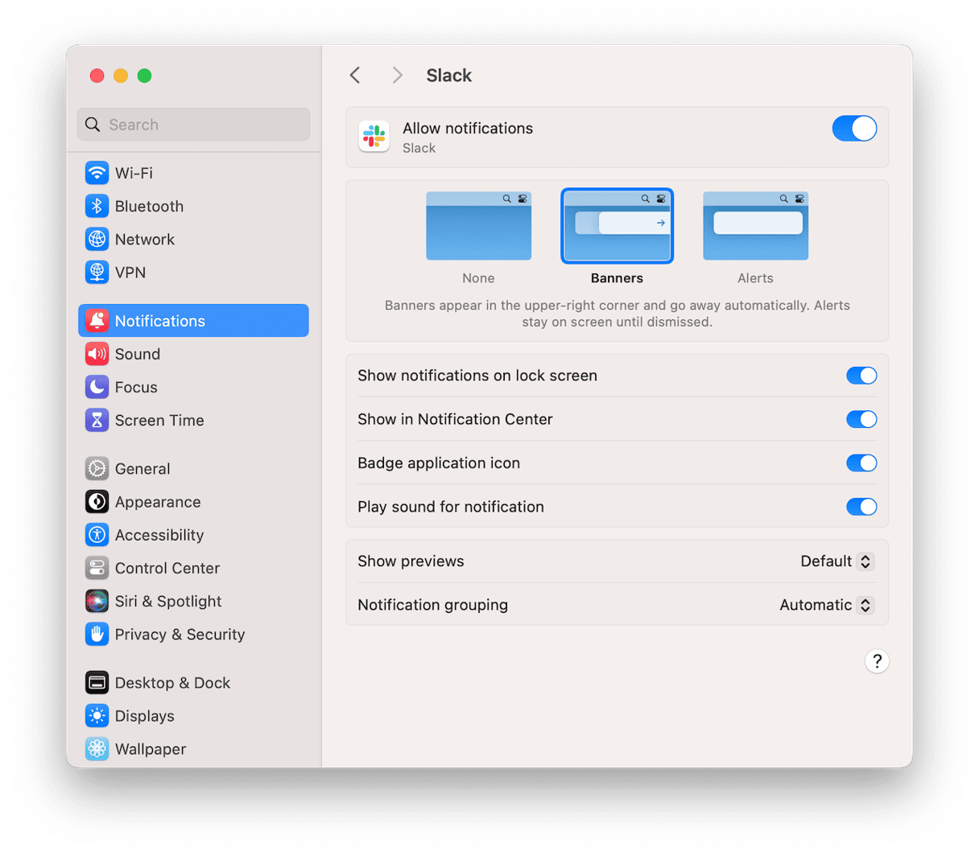Click the Privacy & Security hand icon
979x855 pixels.
pyautogui.click(x=97, y=634)
